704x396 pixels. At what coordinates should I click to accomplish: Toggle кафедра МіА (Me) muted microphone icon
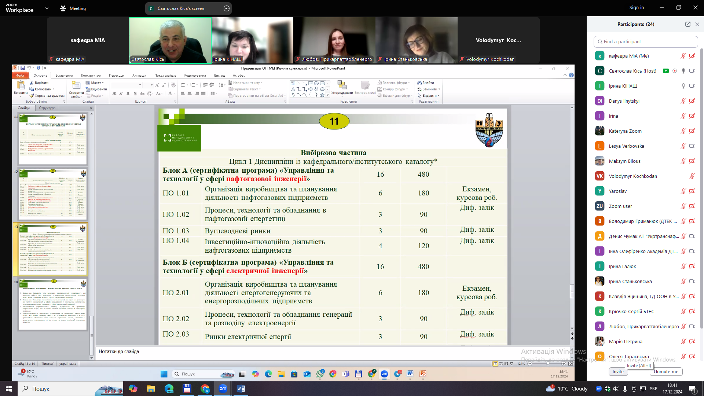click(x=683, y=56)
